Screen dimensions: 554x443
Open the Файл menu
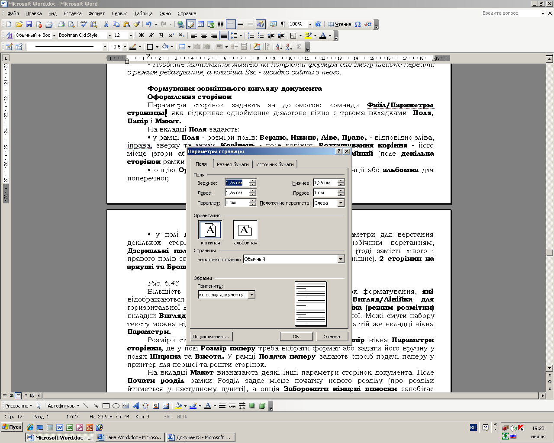[13, 13]
